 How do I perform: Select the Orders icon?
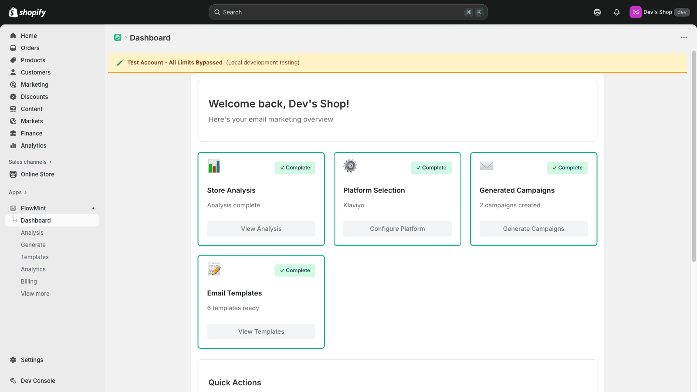[x=14, y=48]
